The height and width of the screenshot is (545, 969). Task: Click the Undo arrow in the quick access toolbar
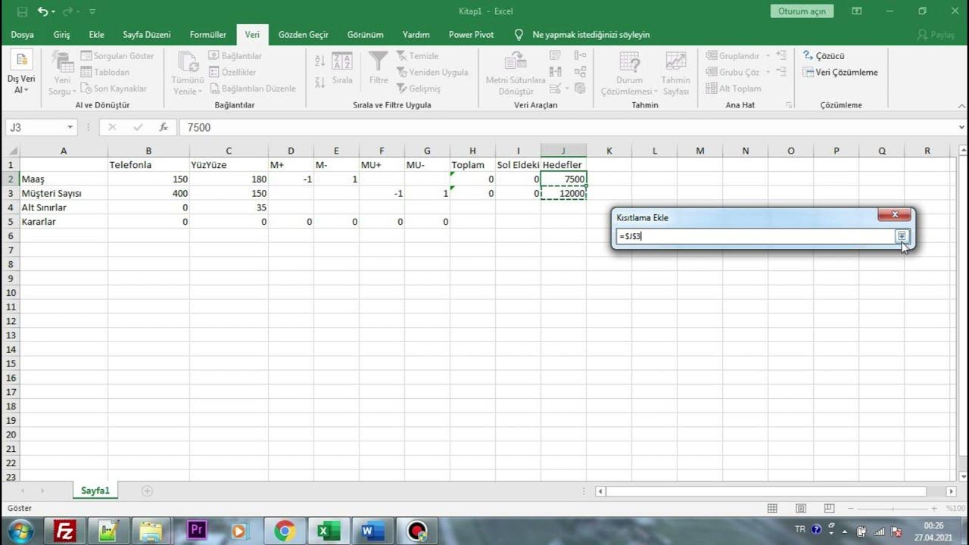point(42,11)
